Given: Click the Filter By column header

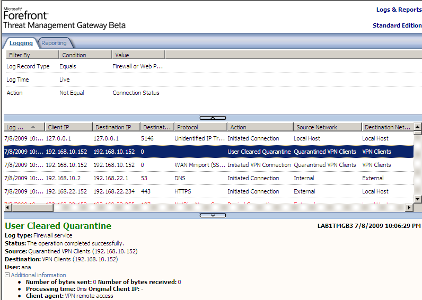Looking at the screenshot, I should [32, 55].
